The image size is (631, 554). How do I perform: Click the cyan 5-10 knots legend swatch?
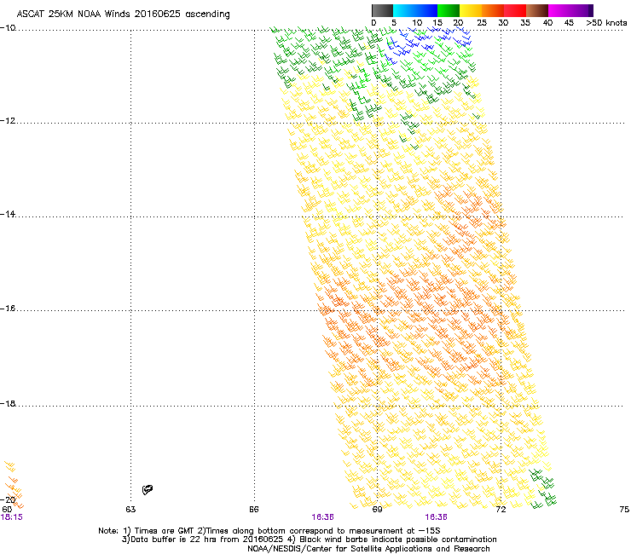pos(404,10)
